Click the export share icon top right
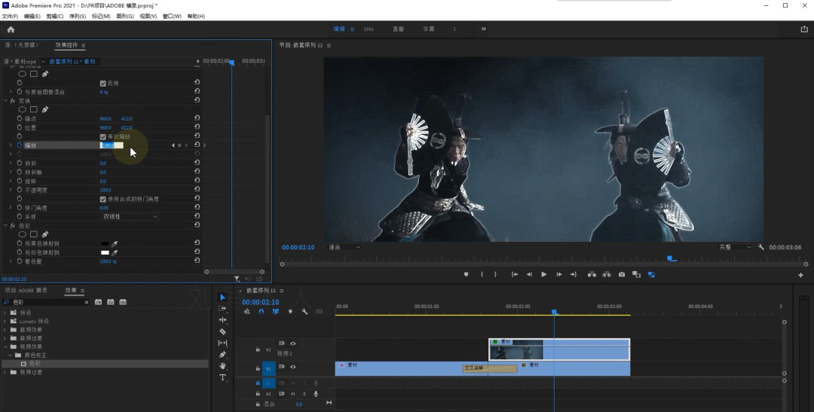Image resolution: width=814 pixels, height=412 pixels. point(804,29)
